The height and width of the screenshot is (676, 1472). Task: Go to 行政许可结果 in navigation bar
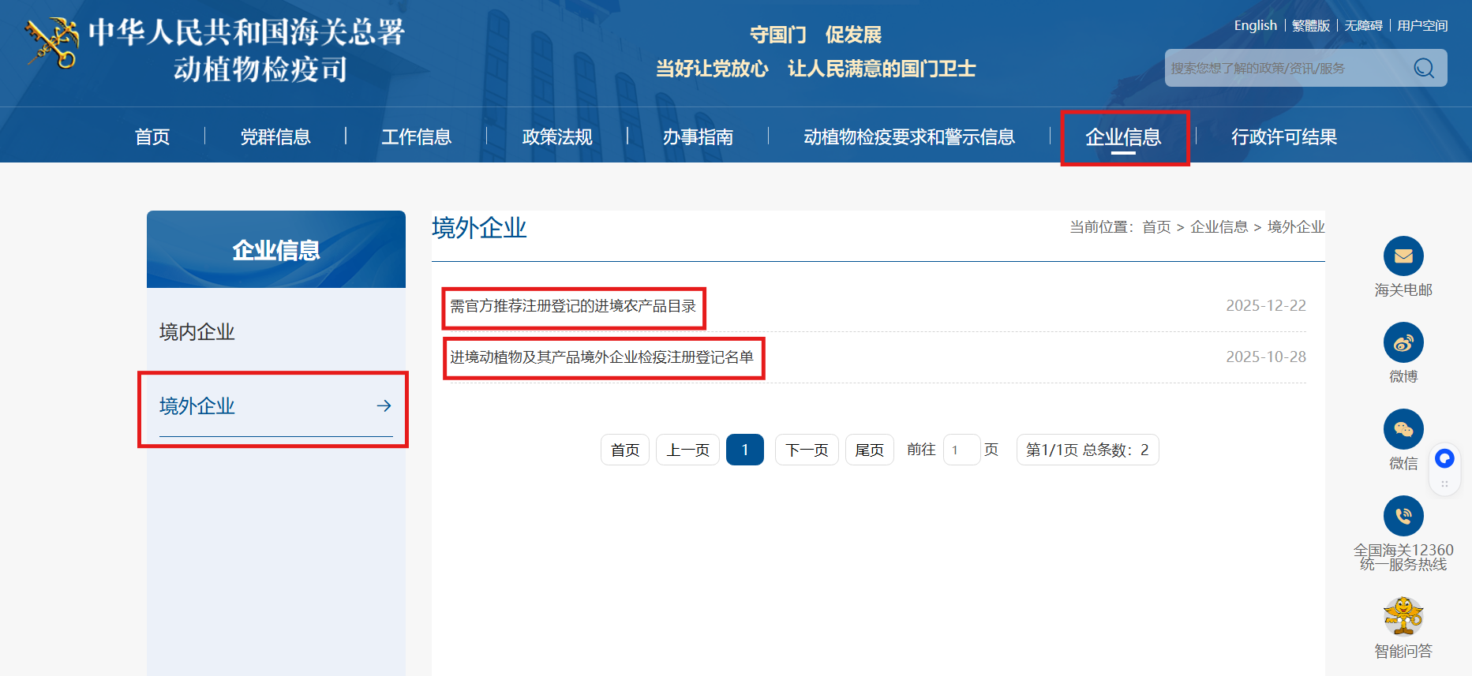[x=1283, y=137]
